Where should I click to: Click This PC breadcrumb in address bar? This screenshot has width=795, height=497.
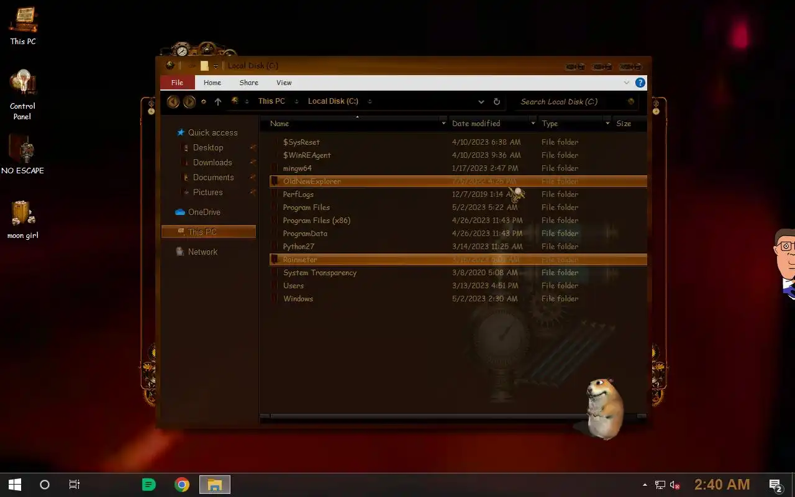[x=271, y=101]
